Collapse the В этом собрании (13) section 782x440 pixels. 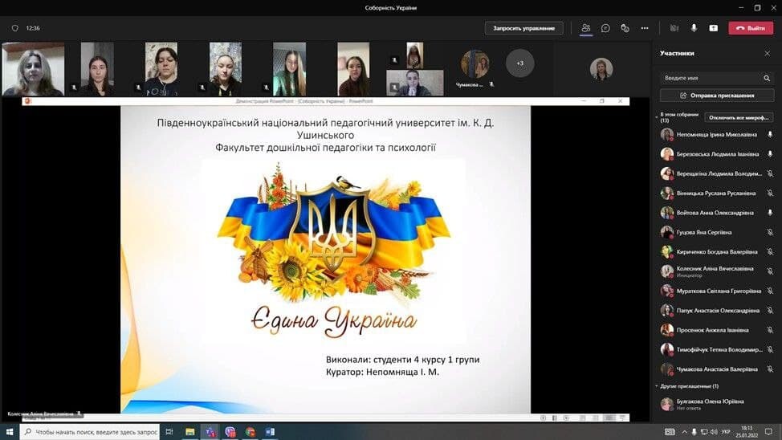pyautogui.click(x=657, y=117)
